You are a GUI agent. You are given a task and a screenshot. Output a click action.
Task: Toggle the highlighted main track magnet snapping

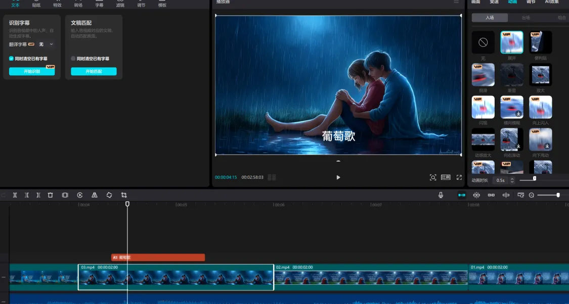[462, 195]
